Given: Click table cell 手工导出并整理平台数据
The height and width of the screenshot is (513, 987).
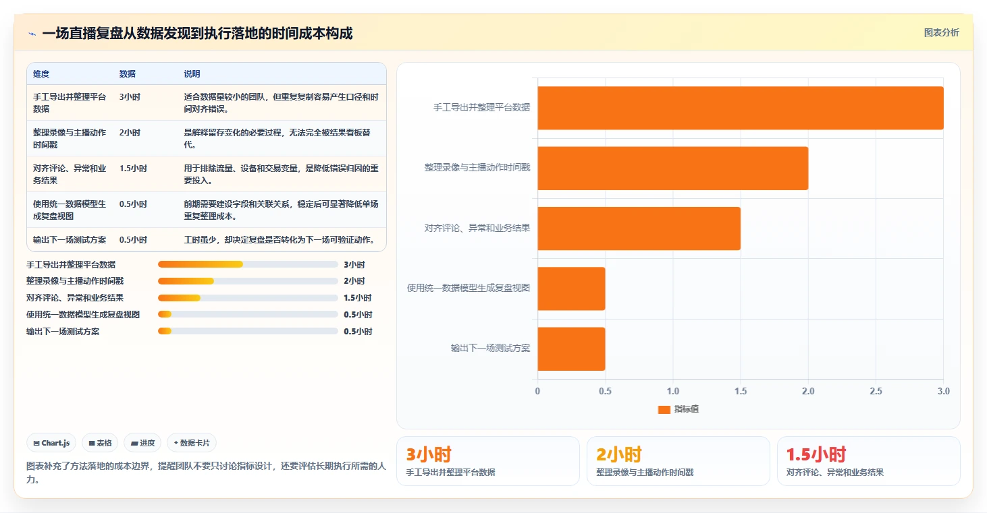Looking at the screenshot, I should [x=70, y=102].
